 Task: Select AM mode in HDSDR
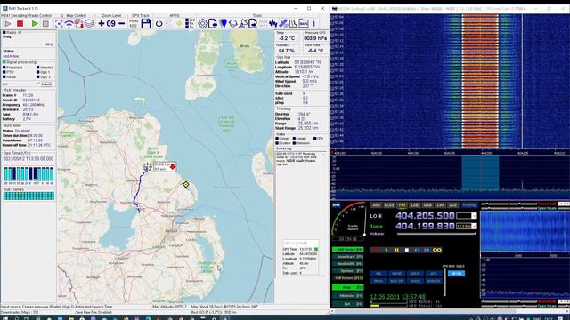pos(376,205)
